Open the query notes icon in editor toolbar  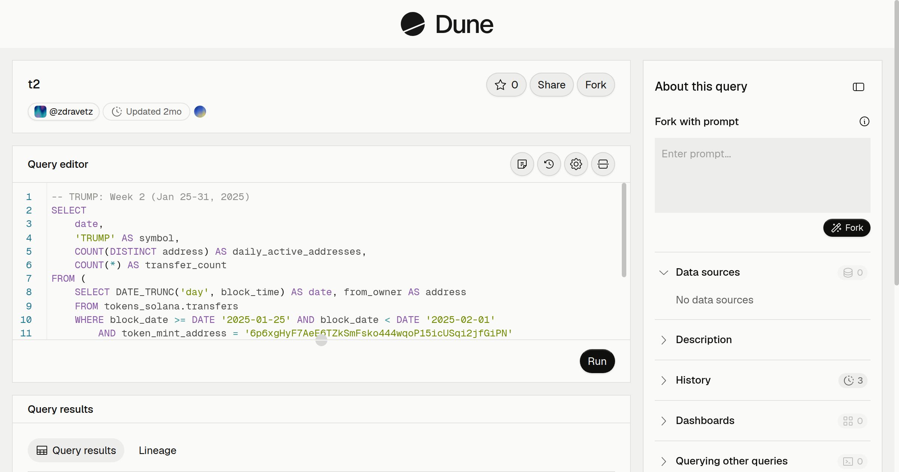(522, 164)
